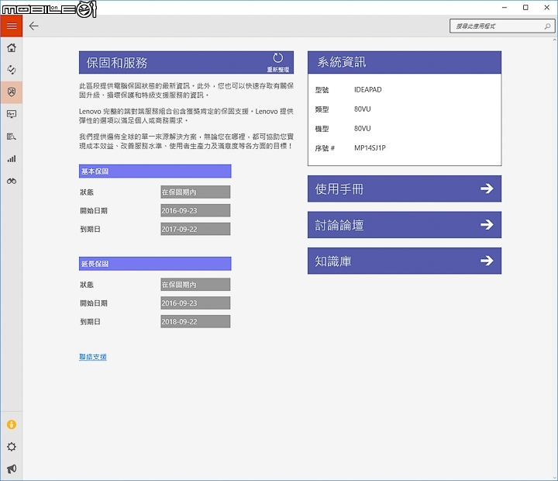Open 使用手冊 user manual
558x481 pixels.
(405, 189)
